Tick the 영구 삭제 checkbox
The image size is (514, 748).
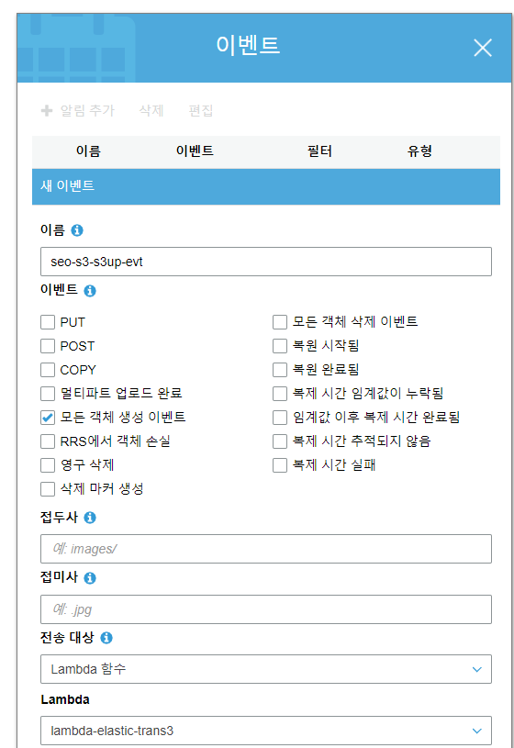[48, 465]
